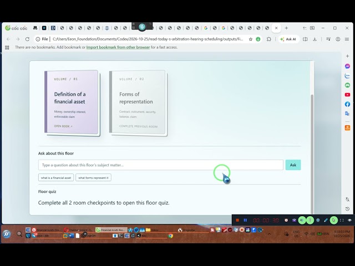Click the green download shield icon in address bar
The width and height of the screenshot is (355, 266).
258,39
